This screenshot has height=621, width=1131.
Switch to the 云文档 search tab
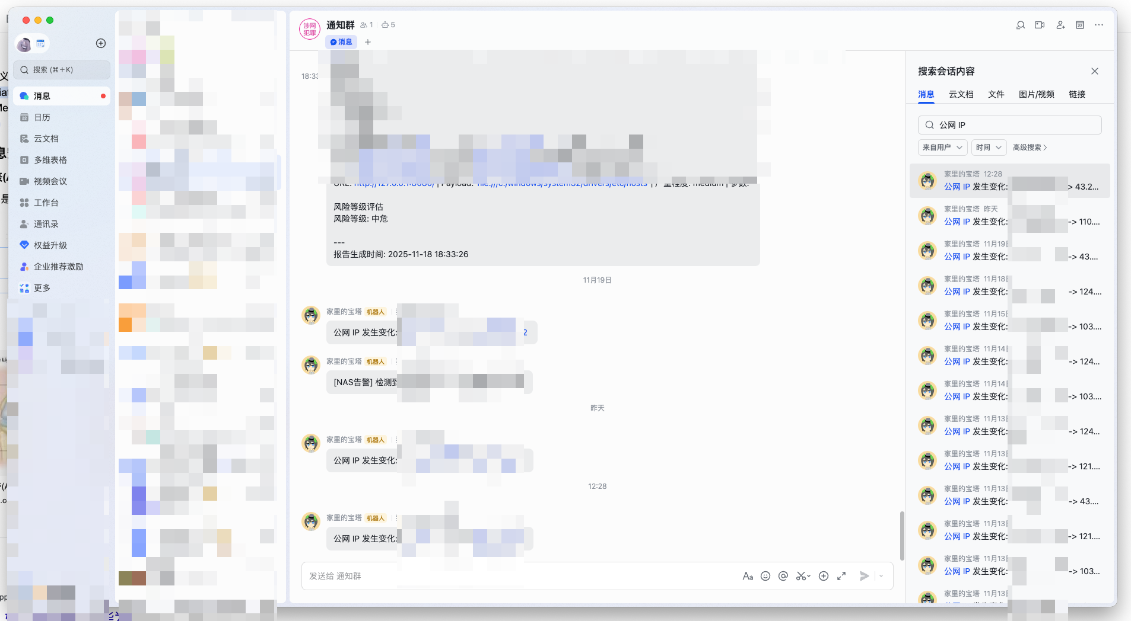pos(961,94)
